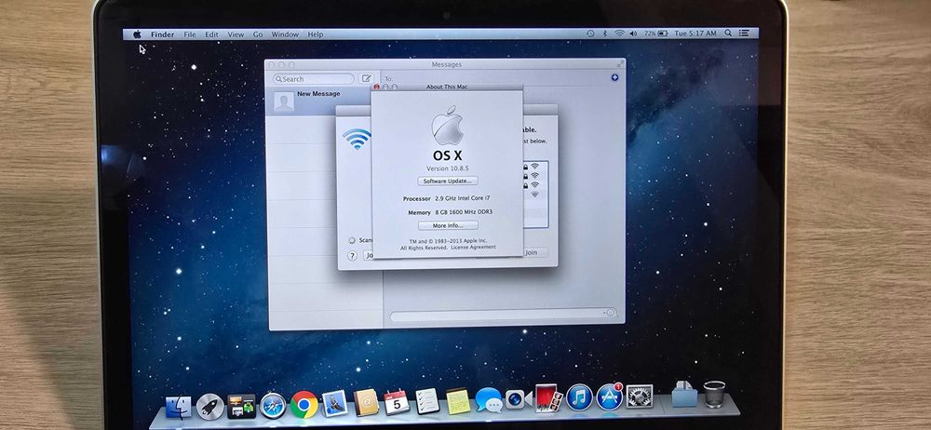Open Finder from the Dock
Viewport: 931px width, 430px height.
click(x=178, y=407)
